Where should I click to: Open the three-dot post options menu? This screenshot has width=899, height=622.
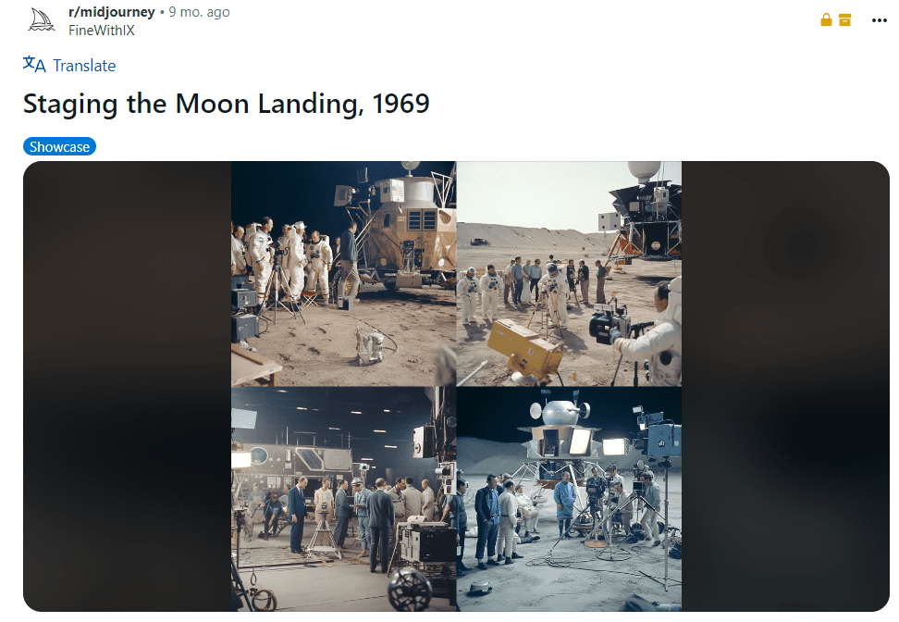tap(879, 20)
